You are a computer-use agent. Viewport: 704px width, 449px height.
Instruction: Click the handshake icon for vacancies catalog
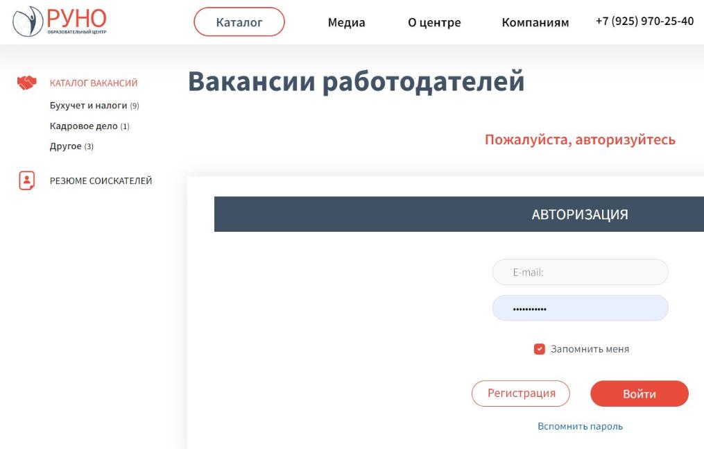tap(26, 83)
